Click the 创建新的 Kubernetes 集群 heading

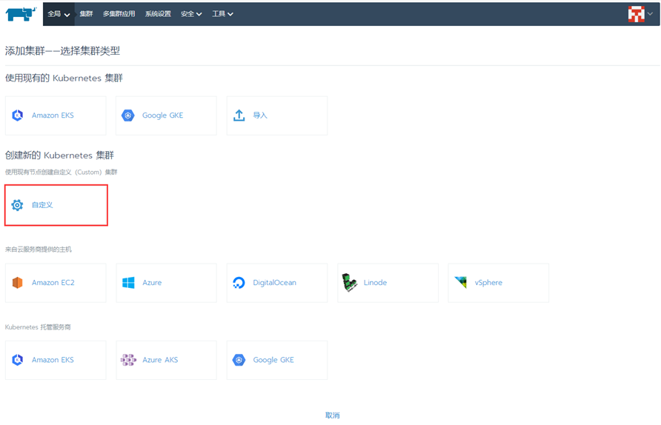tap(59, 155)
